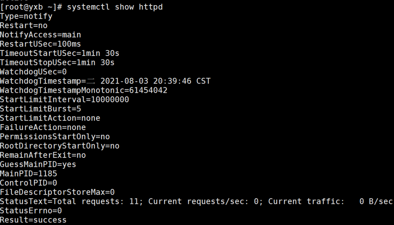The width and height of the screenshot is (394, 225).
Task: Click the StartLimitBurst=5 line
Action: 40,109
